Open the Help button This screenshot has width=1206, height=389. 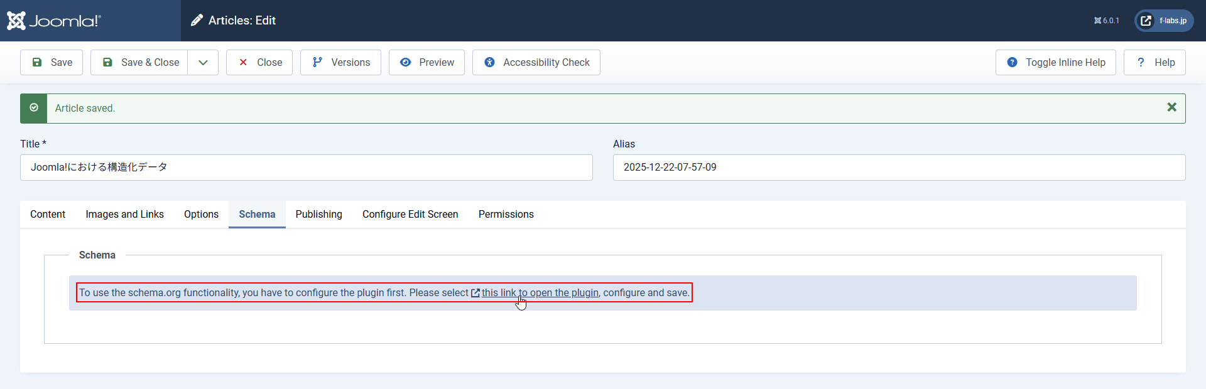(x=1154, y=63)
